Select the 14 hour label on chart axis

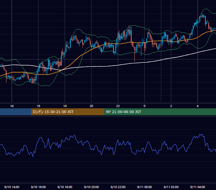(12, 106)
